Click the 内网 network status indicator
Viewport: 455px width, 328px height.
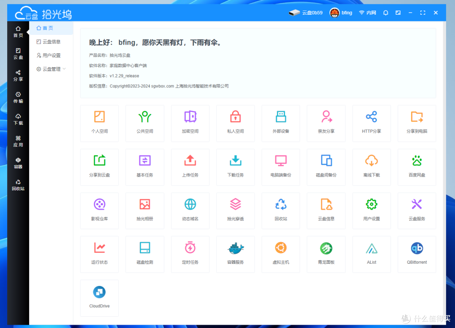click(367, 13)
